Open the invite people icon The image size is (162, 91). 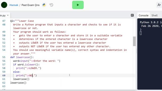[x=159, y=5]
